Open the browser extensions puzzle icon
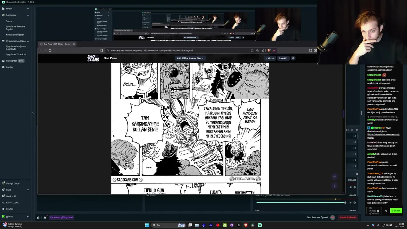This screenshot has height=229, width=407. 310,50
